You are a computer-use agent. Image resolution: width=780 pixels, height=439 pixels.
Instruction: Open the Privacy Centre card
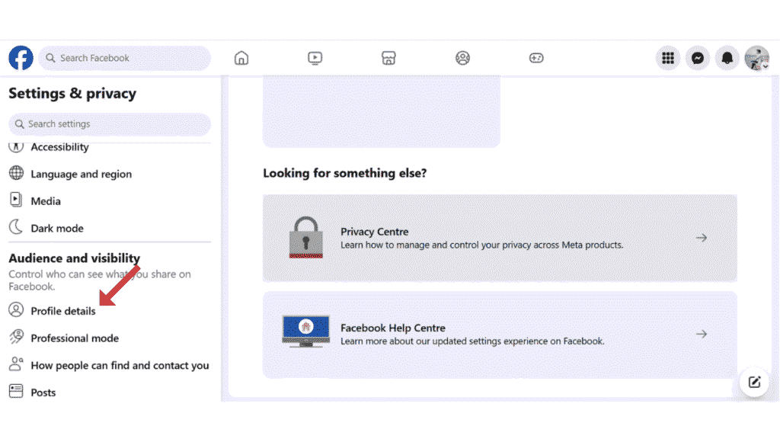coord(500,237)
